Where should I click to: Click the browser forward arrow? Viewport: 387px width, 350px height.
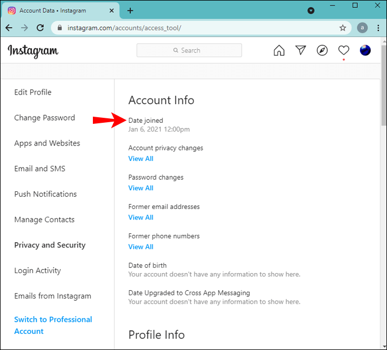click(24, 28)
